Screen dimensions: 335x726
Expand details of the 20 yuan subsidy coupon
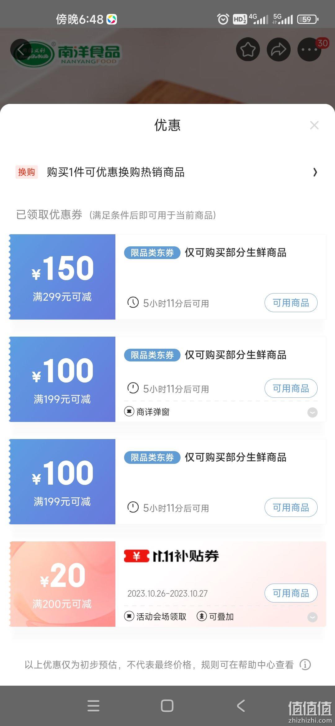[312, 617]
